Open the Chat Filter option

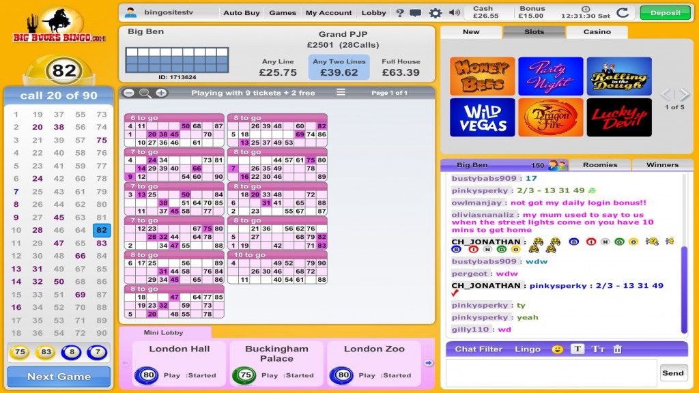479,349
